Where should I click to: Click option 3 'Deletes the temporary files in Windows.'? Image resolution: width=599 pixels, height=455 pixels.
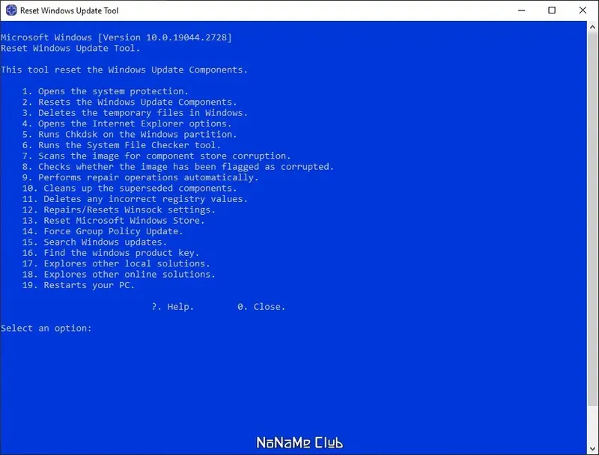pos(135,112)
